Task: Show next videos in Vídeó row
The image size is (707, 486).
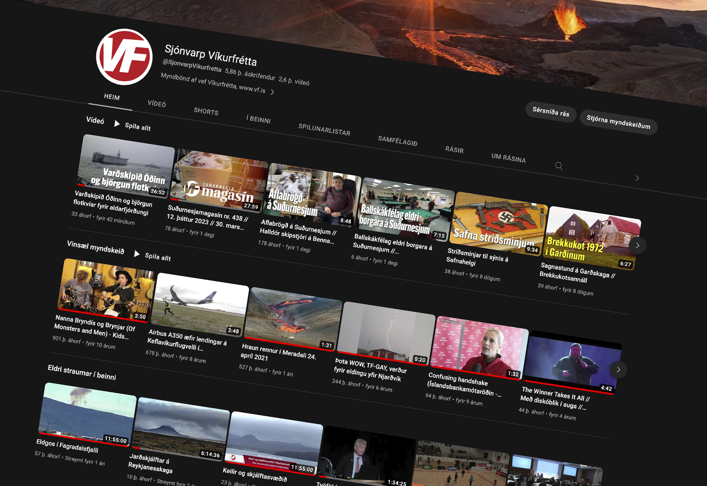Action: click(638, 245)
